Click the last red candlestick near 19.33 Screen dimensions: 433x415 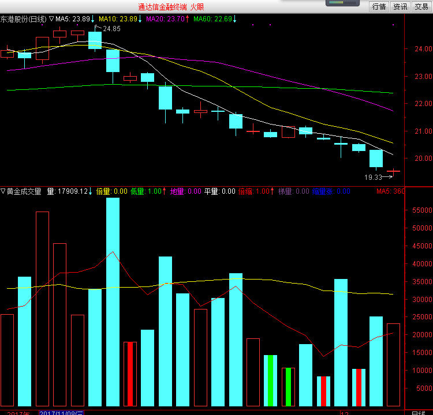394,172
